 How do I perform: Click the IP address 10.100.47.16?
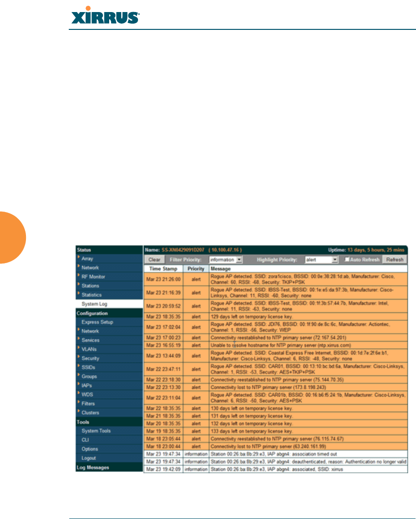225,250
